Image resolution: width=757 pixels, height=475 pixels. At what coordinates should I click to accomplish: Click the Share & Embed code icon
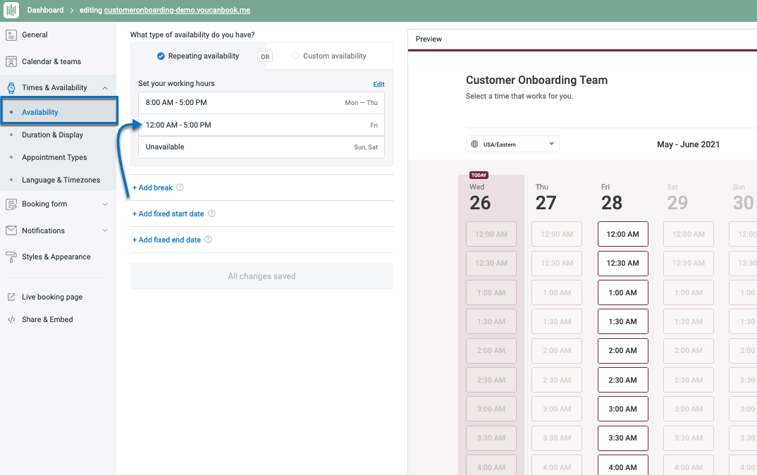[11, 319]
